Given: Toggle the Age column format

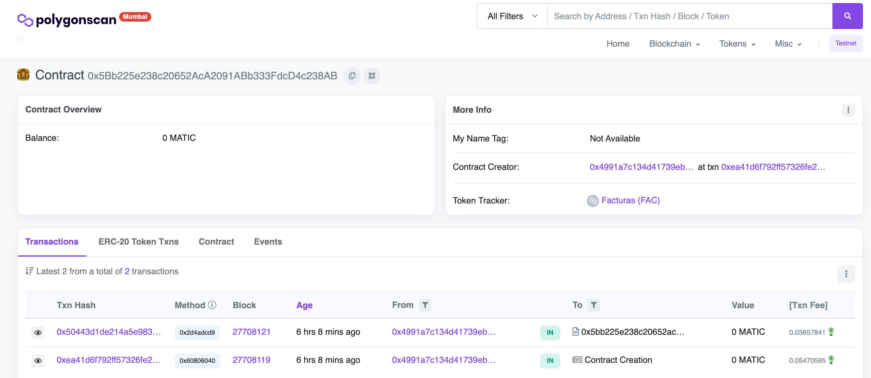Looking at the screenshot, I should [x=304, y=305].
